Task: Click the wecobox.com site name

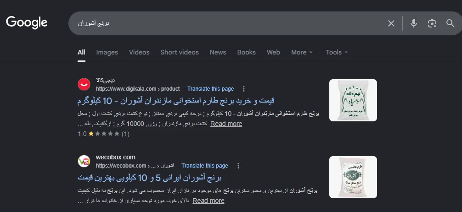Action: click(116, 158)
